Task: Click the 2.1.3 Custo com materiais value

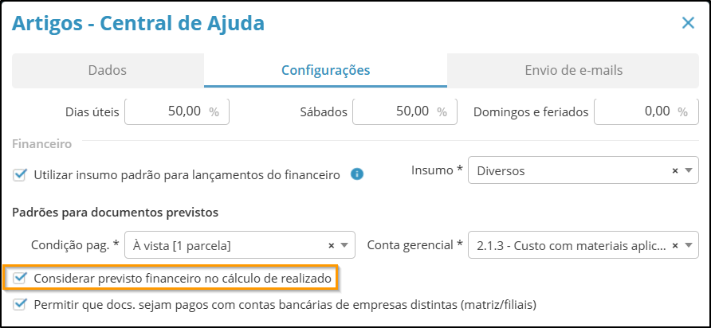Action: [571, 246]
